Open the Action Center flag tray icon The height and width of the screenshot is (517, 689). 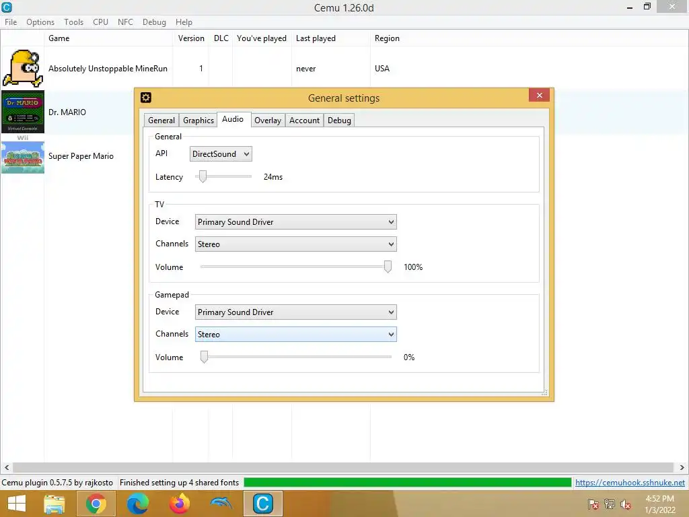[x=593, y=504]
